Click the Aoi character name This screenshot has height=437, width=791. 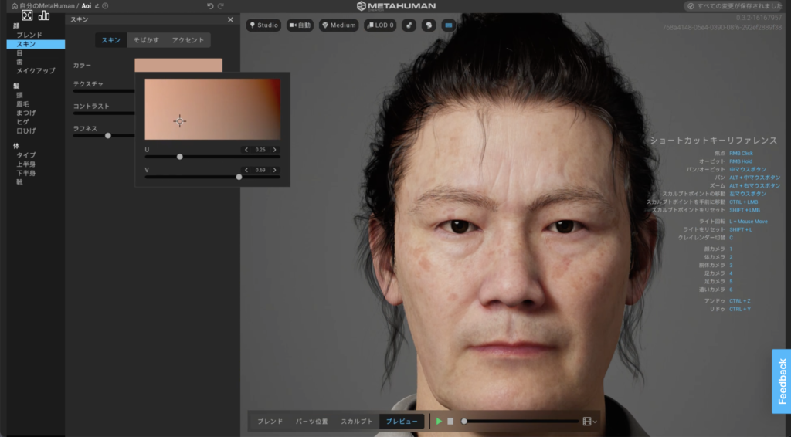coord(87,6)
